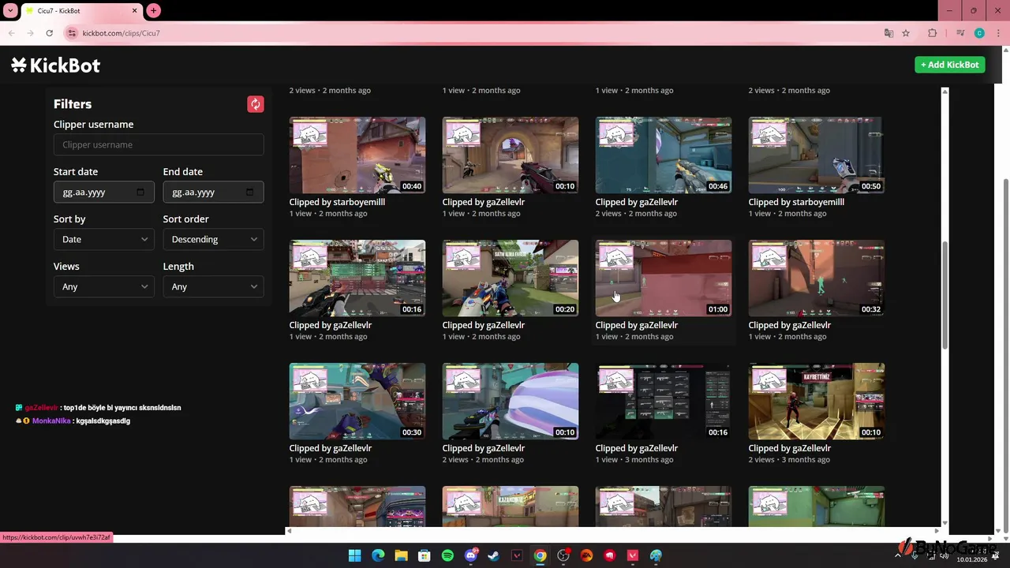
Task: Click the Clipper username input field
Action: tap(159, 144)
